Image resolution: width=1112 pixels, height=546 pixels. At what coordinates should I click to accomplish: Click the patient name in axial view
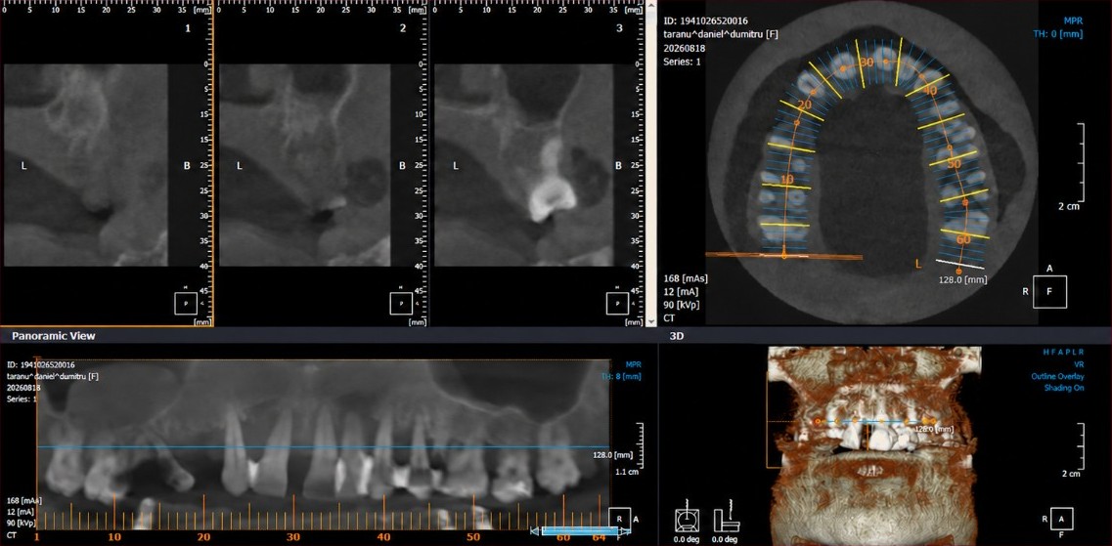pyautogui.click(x=721, y=34)
